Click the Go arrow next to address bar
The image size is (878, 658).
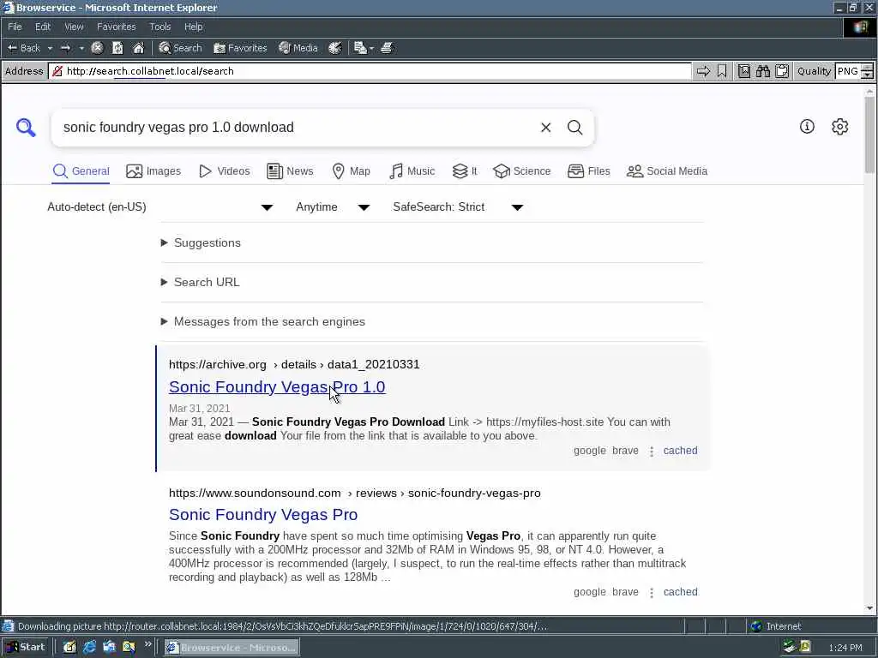[x=703, y=71]
